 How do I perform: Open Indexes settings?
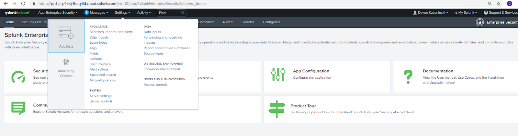(x=150, y=43)
